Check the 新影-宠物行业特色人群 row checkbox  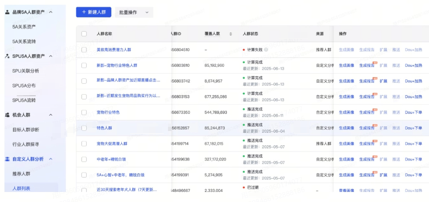coord(84,65)
